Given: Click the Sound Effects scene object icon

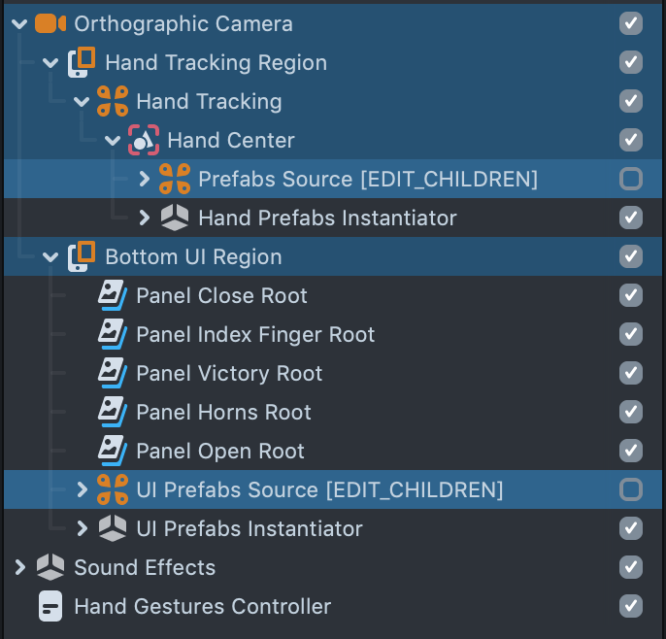Looking at the screenshot, I should click(x=50, y=567).
